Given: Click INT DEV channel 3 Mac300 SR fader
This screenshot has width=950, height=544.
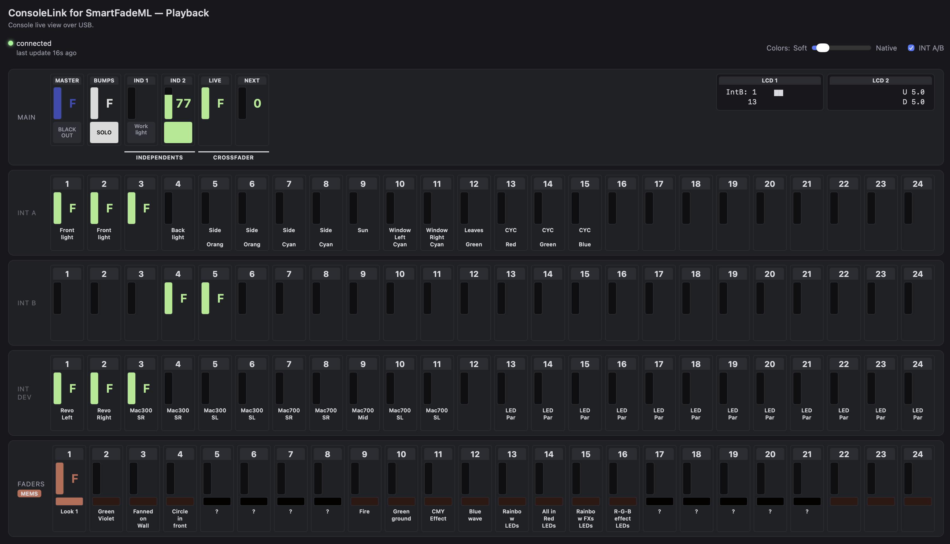Looking at the screenshot, I should coord(131,388).
